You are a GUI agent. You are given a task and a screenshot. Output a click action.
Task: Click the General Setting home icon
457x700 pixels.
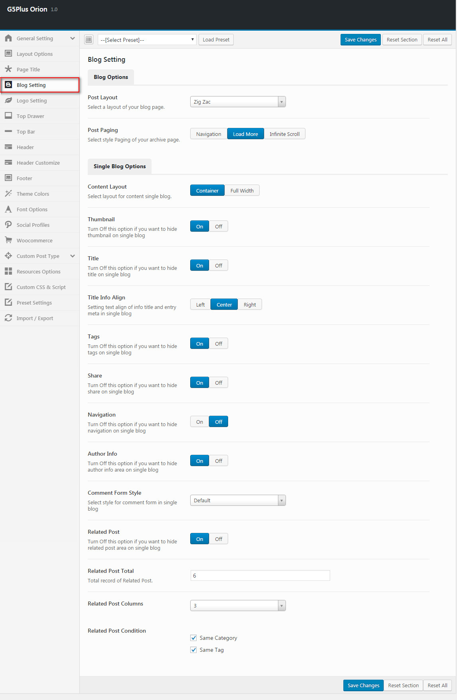click(x=8, y=38)
